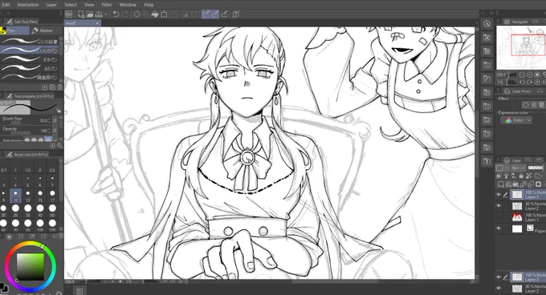Select the Pen sub tool tab
The image size is (546, 295).
tap(14, 30)
